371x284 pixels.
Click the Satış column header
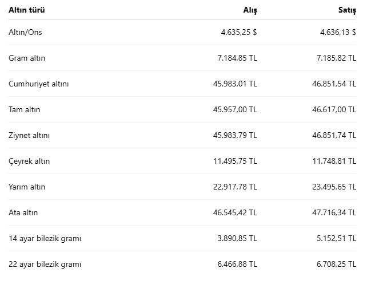coord(347,10)
